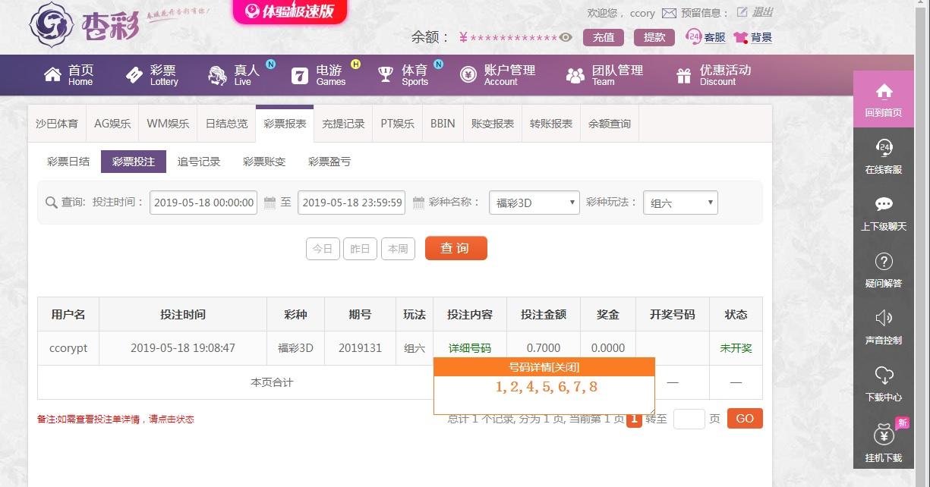Toggle balance visibility eye icon
This screenshot has height=487, width=930.
click(x=566, y=37)
